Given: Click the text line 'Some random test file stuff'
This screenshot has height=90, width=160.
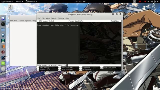Looking at the screenshot, I should point(58,25).
